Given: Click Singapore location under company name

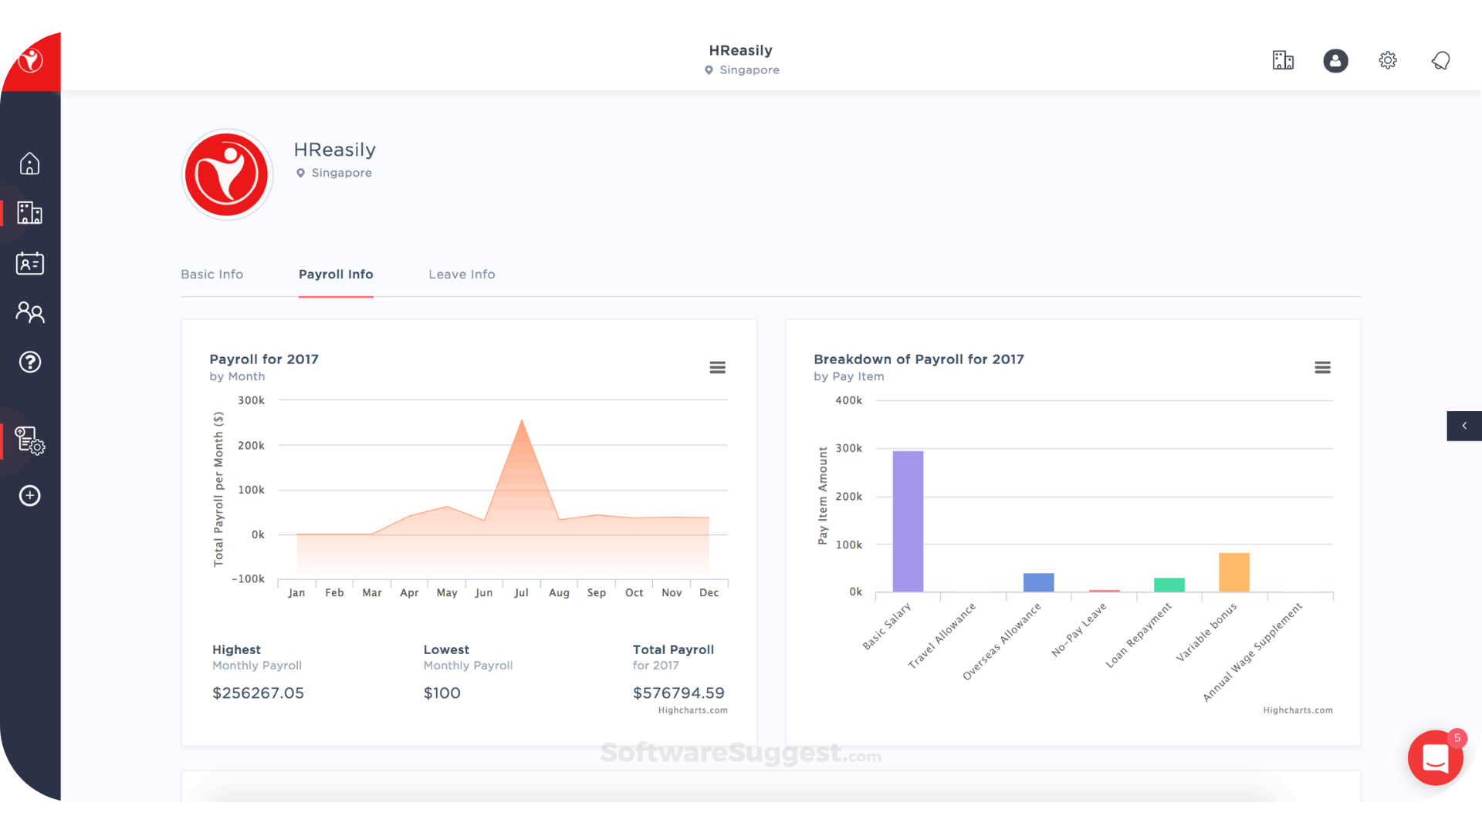Looking at the screenshot, I should (334, 173).
